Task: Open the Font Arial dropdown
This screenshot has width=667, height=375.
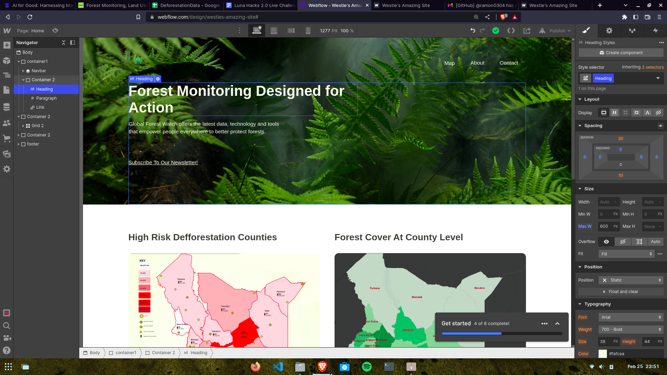Action: tap(631, 317)
